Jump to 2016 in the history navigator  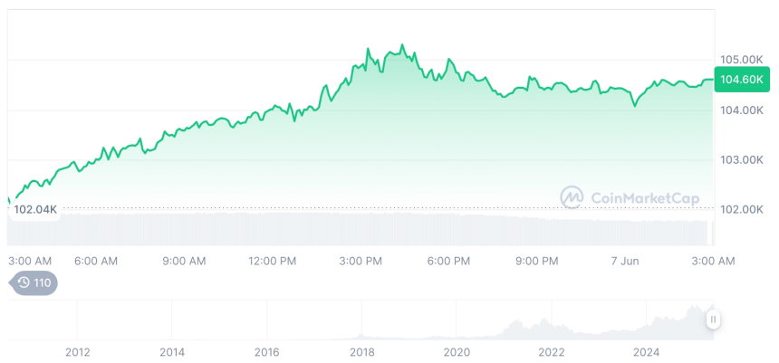coord(266,352)
